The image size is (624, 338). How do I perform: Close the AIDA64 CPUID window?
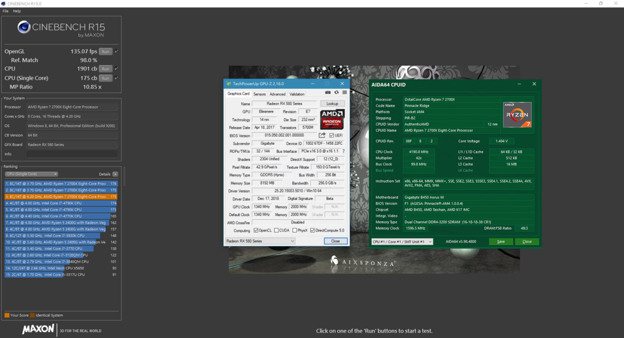tap(534, 84)
